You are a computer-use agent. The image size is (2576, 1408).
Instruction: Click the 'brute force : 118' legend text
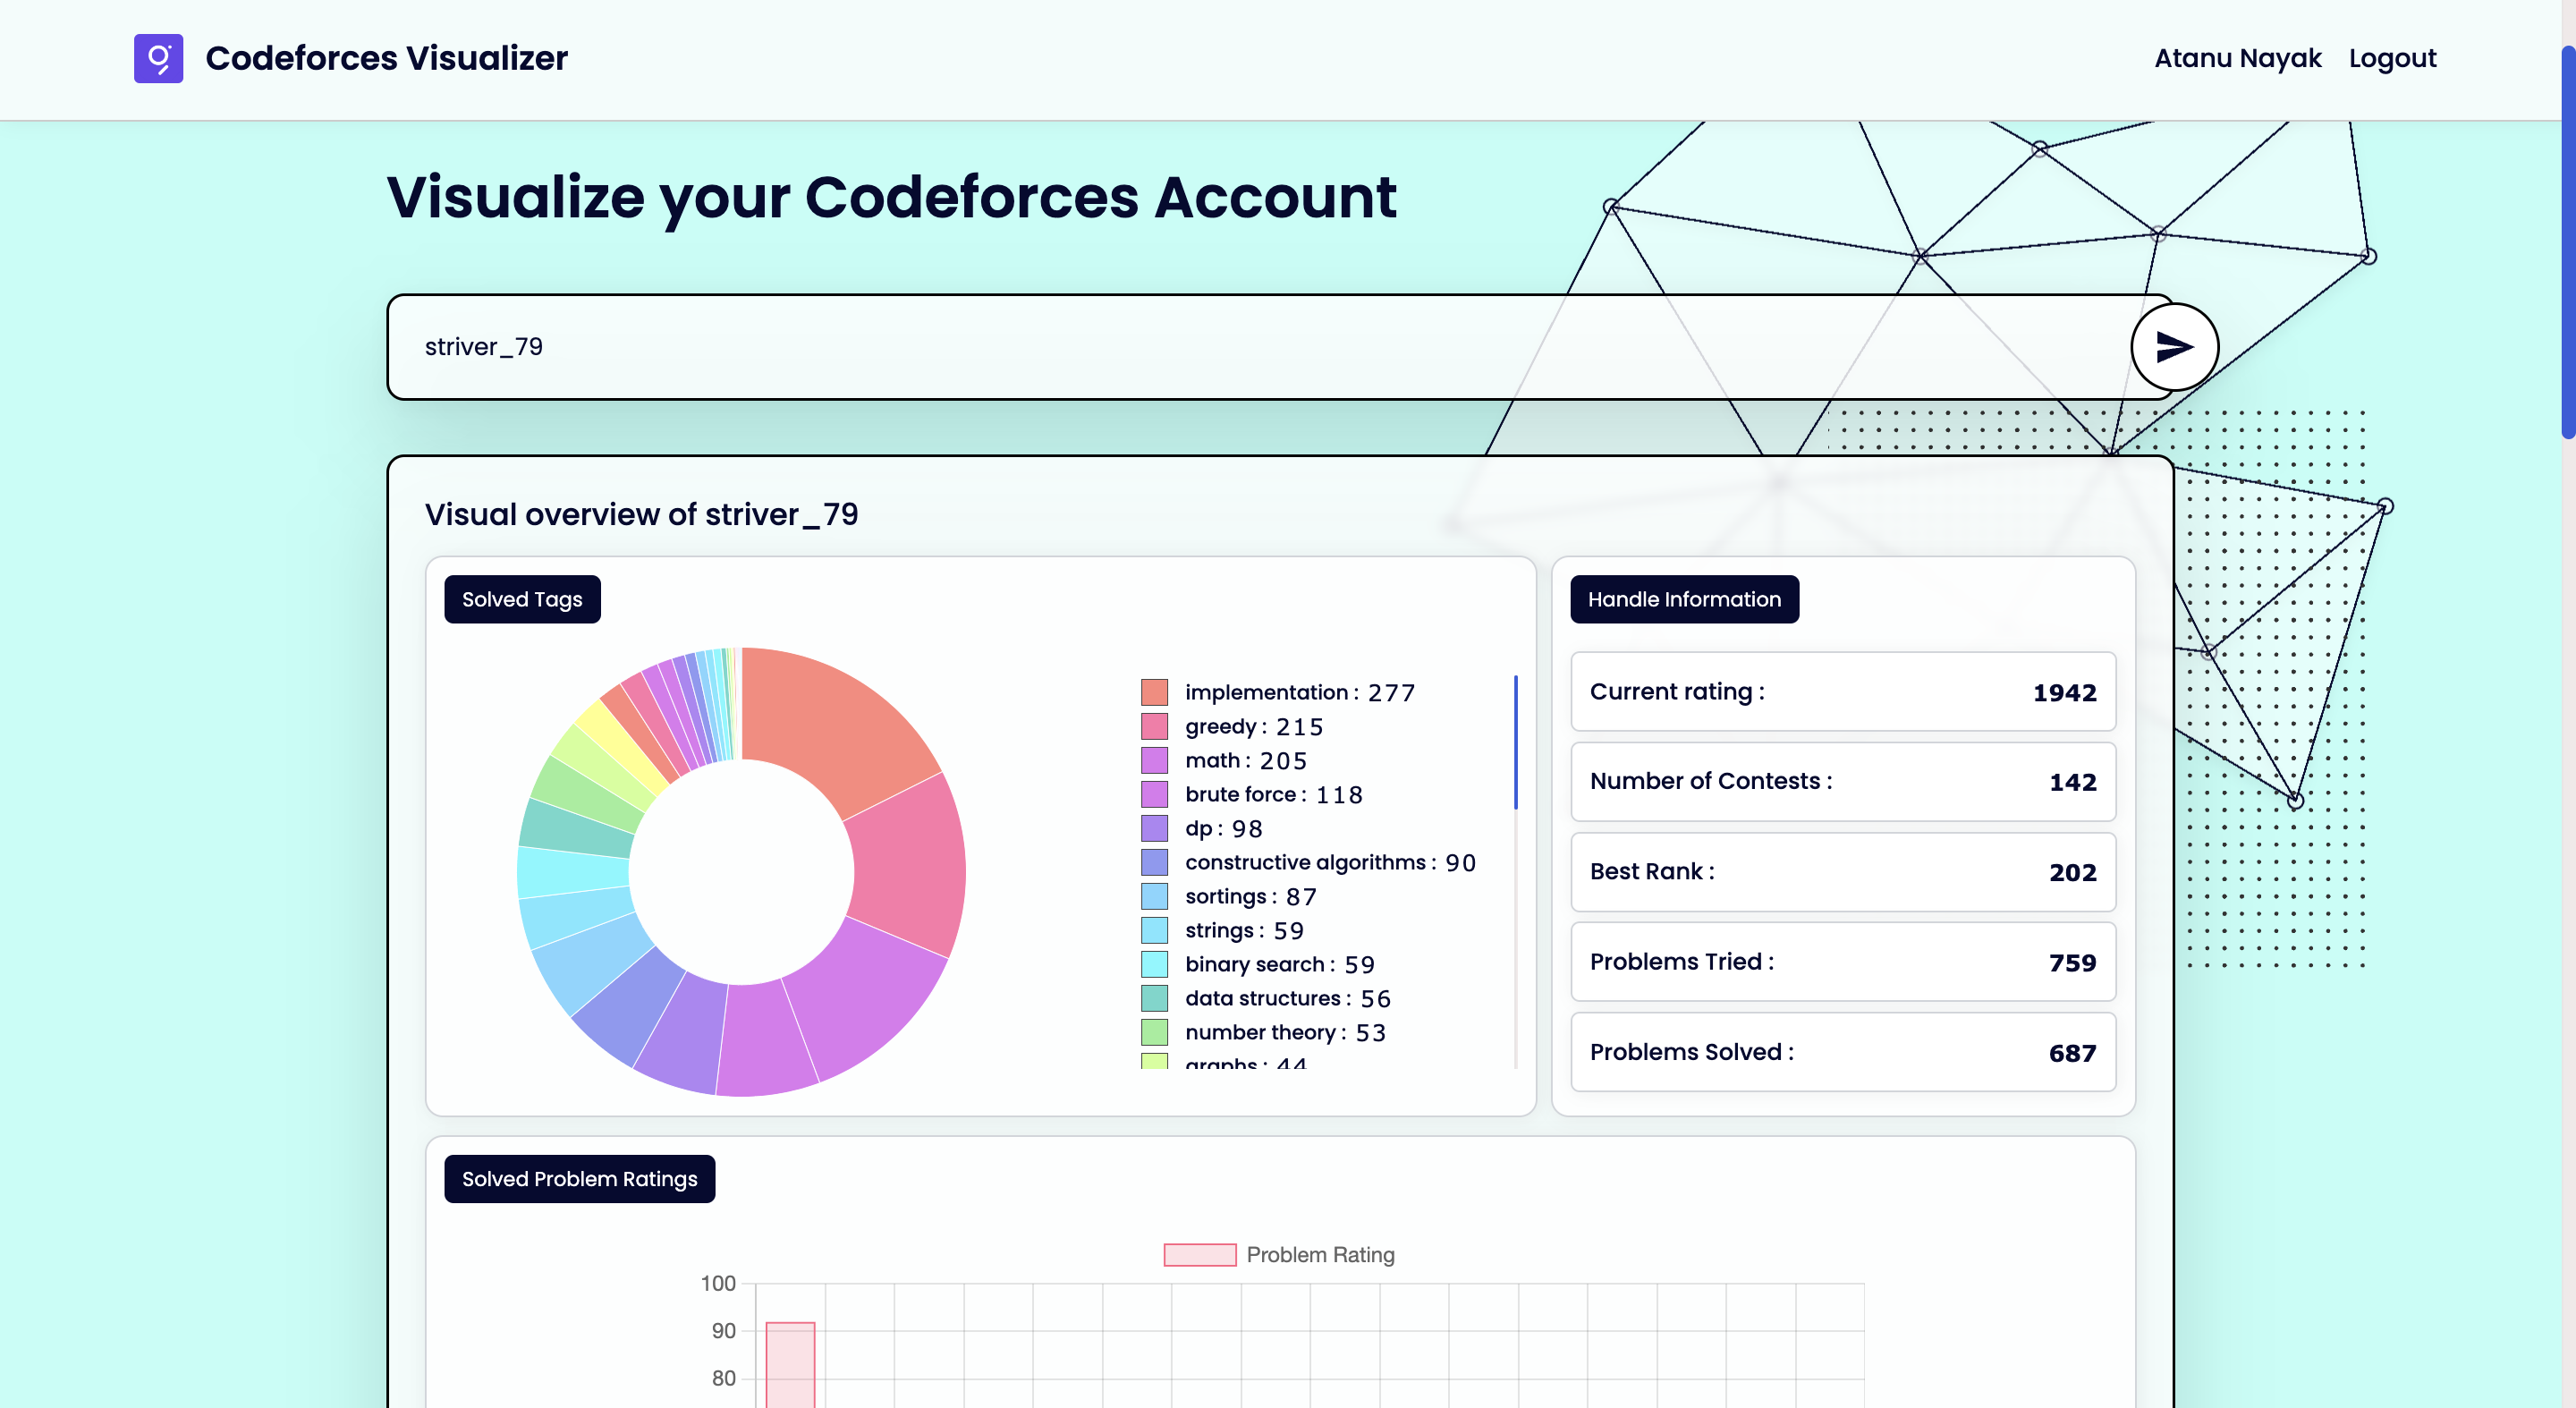[1274, 794]
